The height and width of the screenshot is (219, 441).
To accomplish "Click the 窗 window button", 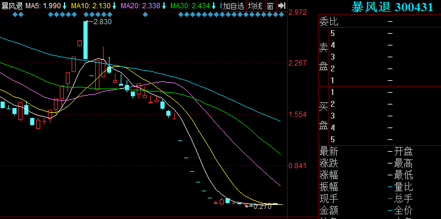I will click(270, 6).
